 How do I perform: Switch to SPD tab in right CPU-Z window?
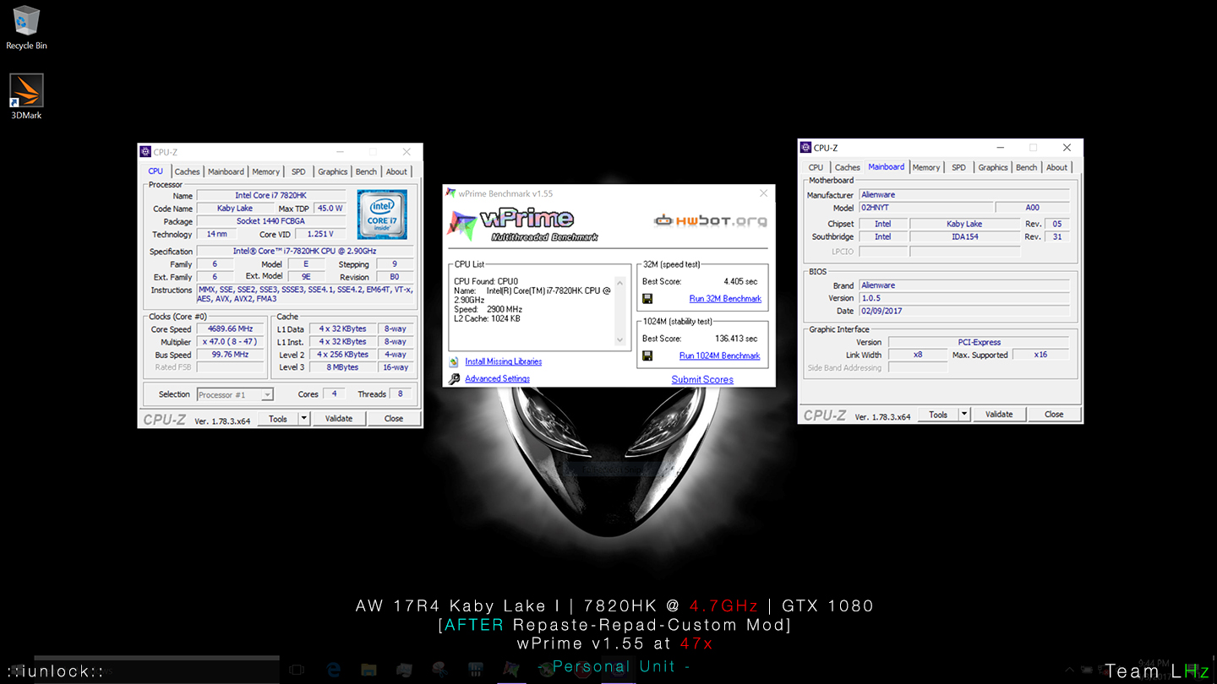(x=958, y=167)
